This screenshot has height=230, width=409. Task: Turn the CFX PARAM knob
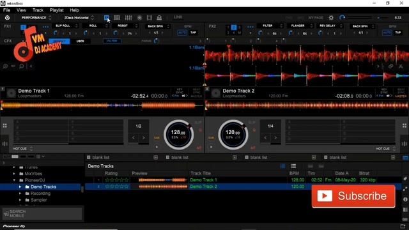click(x=156, y=41)
